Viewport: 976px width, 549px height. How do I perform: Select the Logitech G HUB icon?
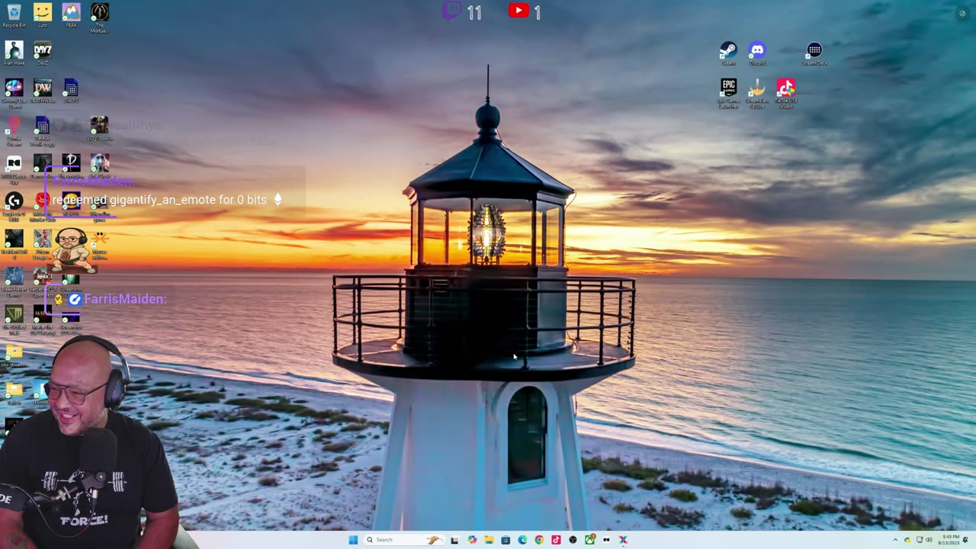click(x=14, y=204)
